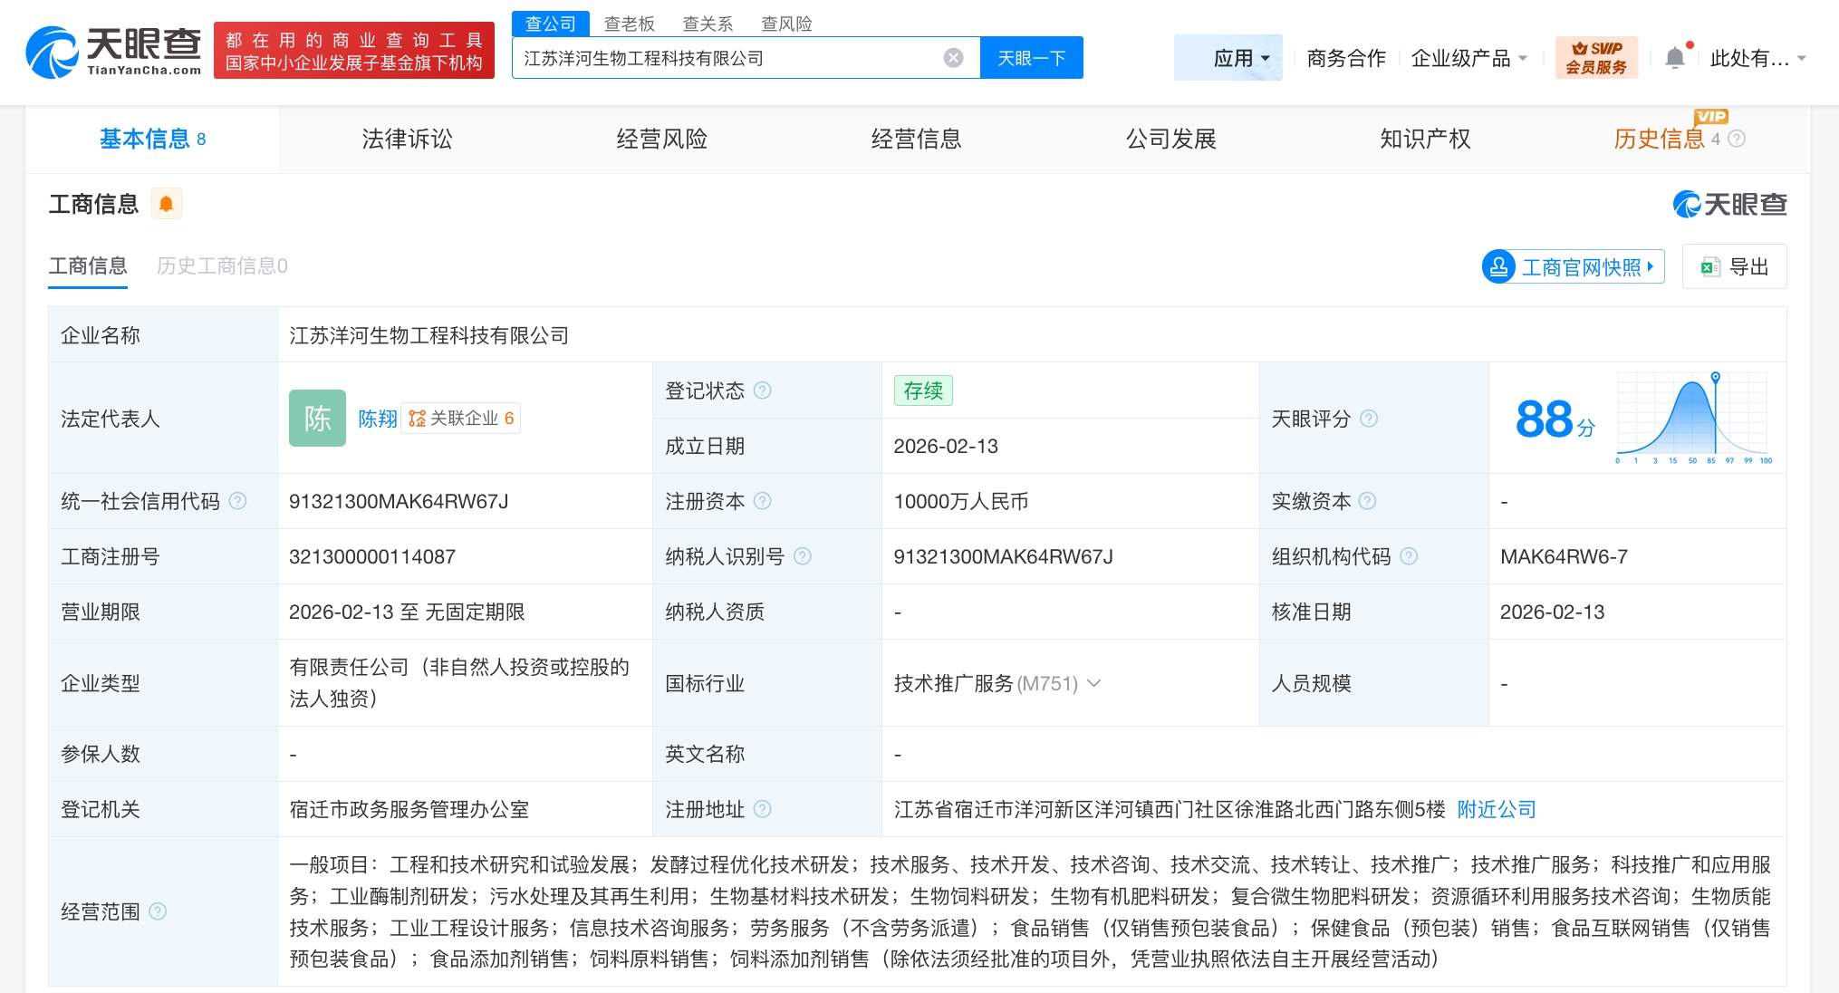1839x993 pixels.
Task: Click the 天眼一下 search button
Action: point(1032,57)
